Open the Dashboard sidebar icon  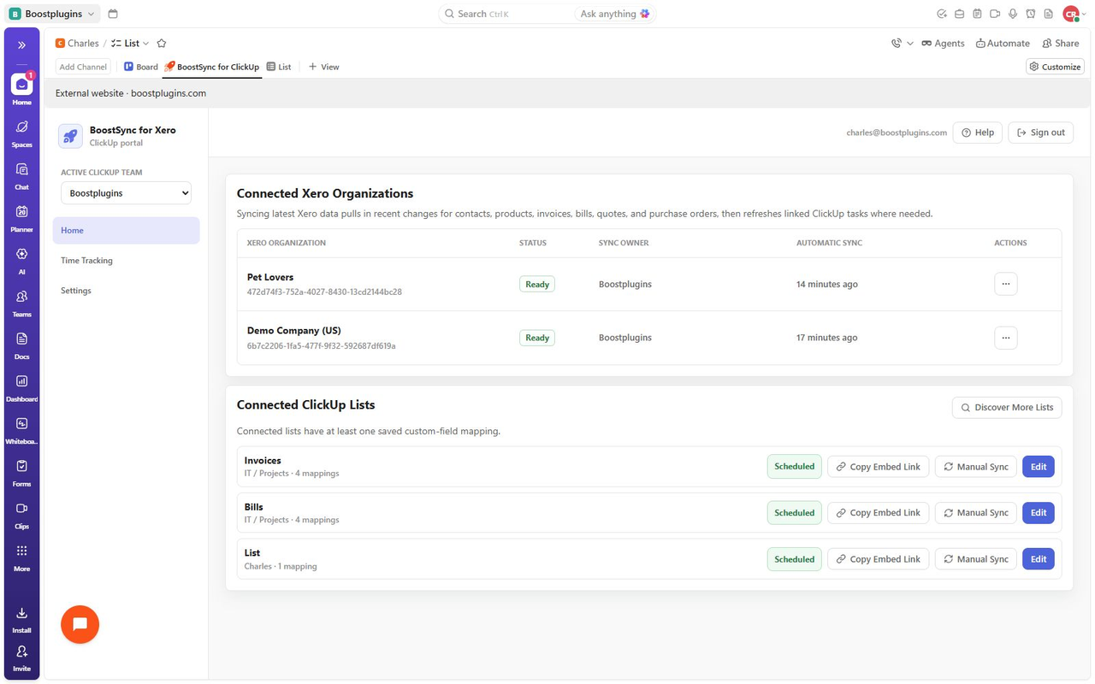pos(21,386)
